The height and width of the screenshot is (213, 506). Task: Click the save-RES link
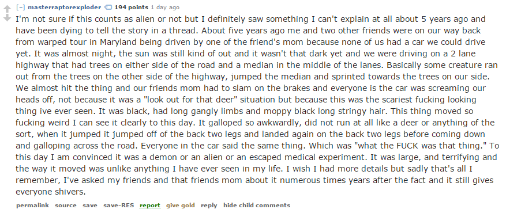click(x=118, y=206)
